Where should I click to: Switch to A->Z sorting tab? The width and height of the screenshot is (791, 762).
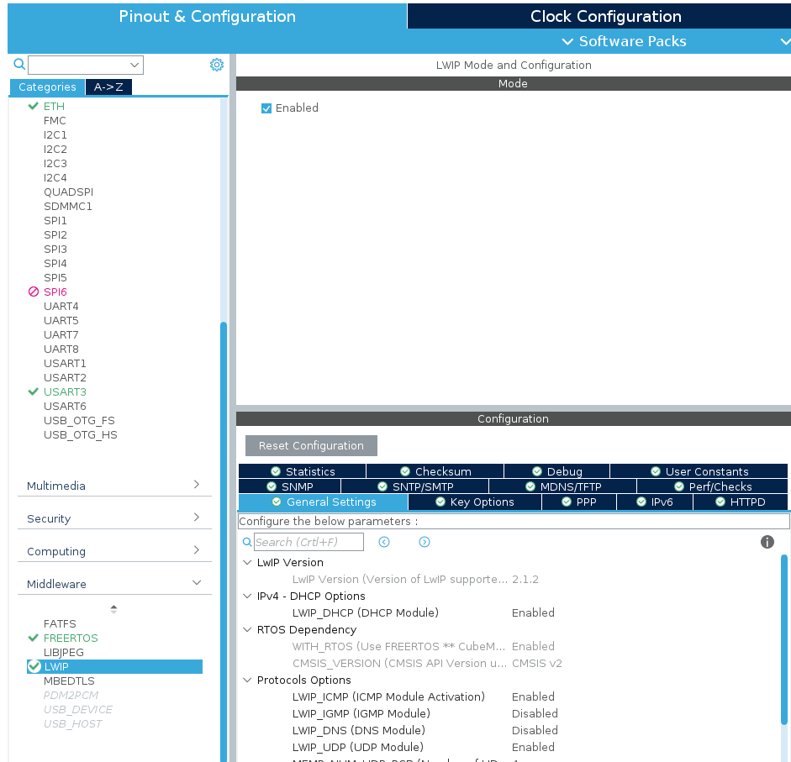click(x=108, y=87)
